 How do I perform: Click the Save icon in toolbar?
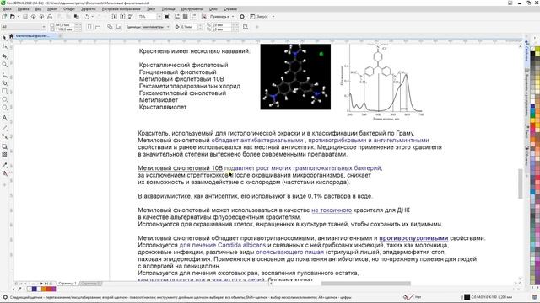click(x=25, y=16)
